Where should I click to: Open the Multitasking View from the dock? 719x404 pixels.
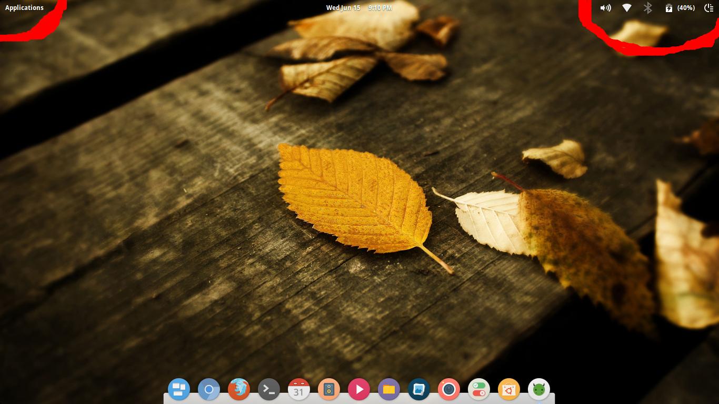179,389
